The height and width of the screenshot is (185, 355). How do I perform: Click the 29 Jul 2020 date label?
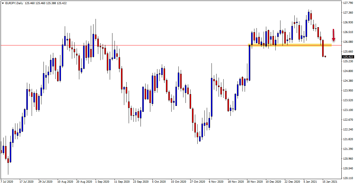pos(46,182)
